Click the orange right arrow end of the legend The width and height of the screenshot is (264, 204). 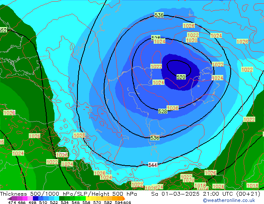click(124, 199)
